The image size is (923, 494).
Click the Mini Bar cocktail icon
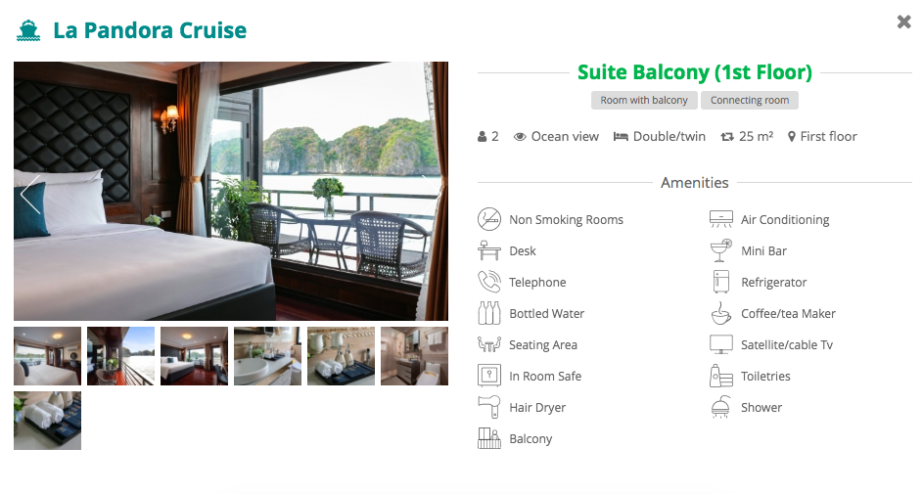coord(720,250)
